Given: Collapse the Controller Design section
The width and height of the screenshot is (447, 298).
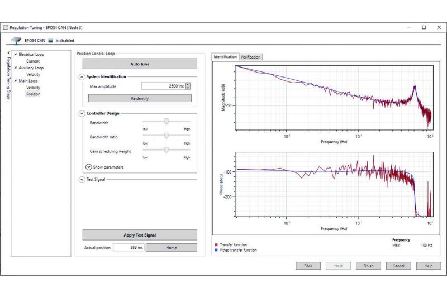Looking at the screenshot, I should point(82,113).
